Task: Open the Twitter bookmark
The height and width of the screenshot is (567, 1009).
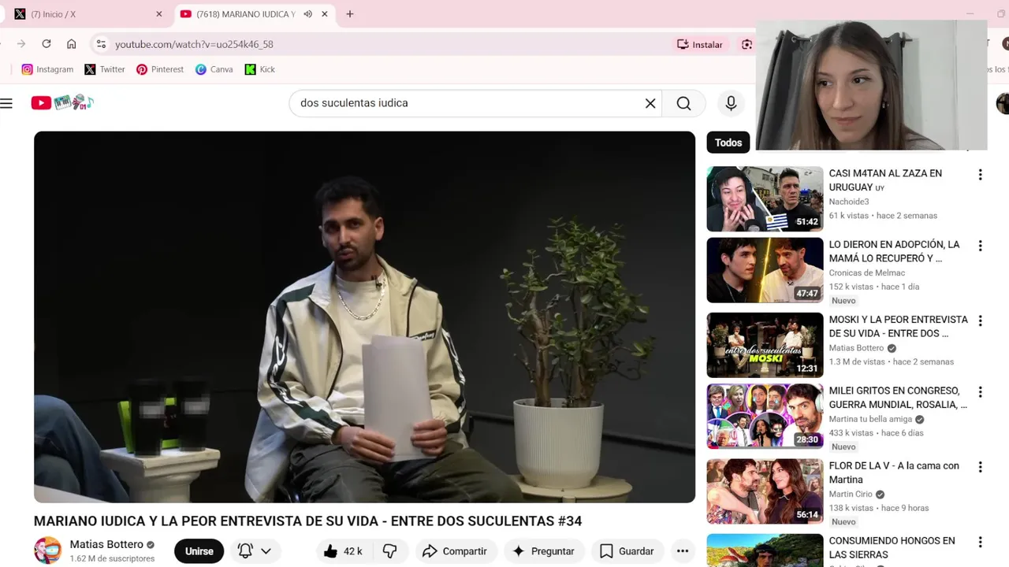Action: (105, 69)
